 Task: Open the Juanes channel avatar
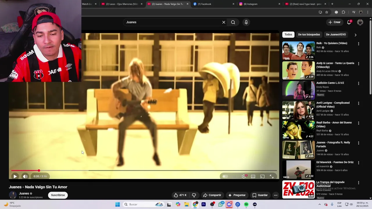12,195
